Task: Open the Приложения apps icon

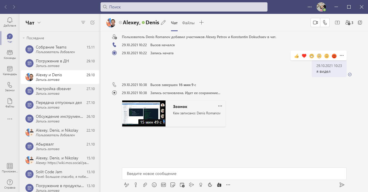Action: pos(10,168)
